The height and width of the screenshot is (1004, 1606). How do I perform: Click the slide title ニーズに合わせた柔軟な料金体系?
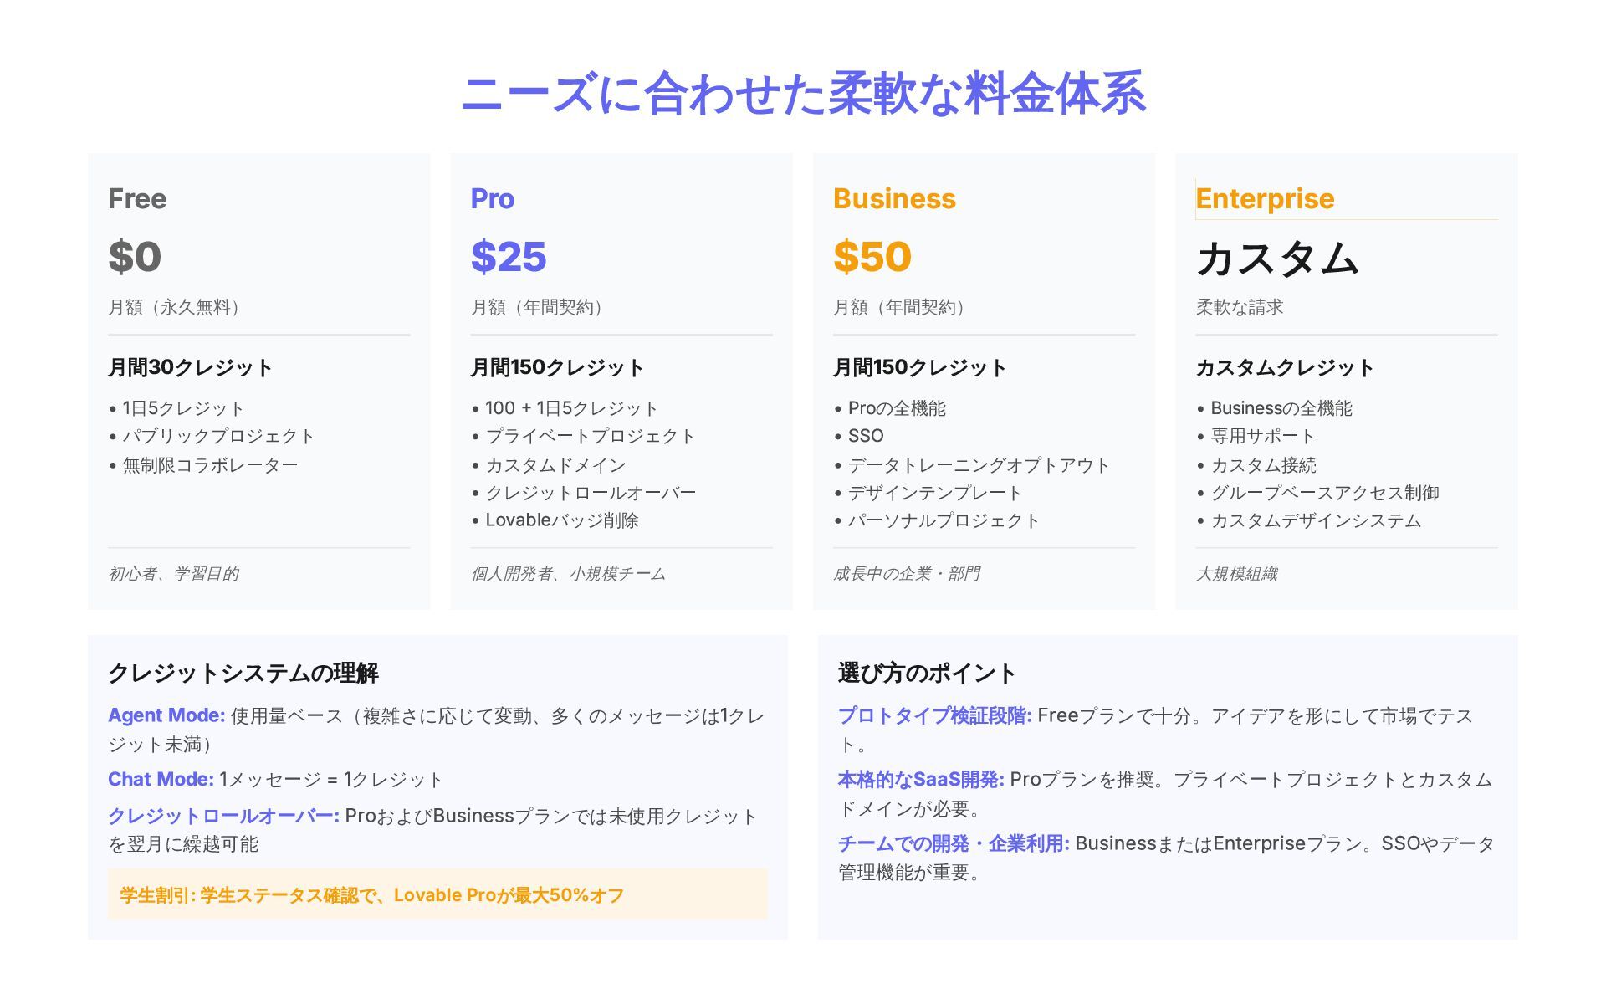tap(803, 93)
